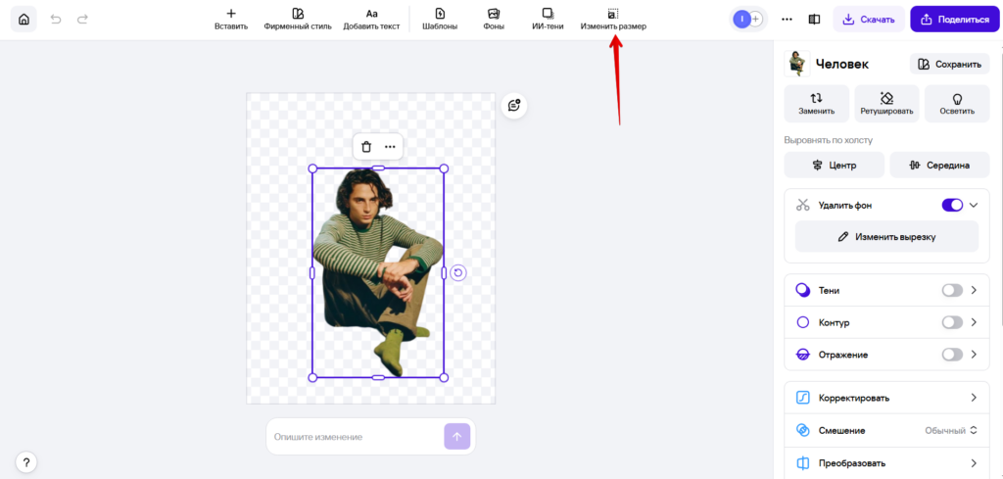The width and height of the screenshot is (1003, 479).
Task: Click the Человек layer thumbnail
Action: [797, 64]
